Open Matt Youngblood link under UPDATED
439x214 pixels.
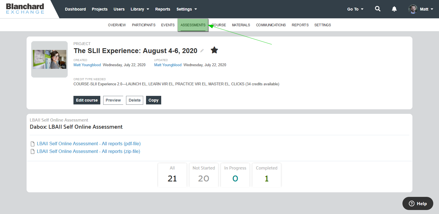point(168,65)
